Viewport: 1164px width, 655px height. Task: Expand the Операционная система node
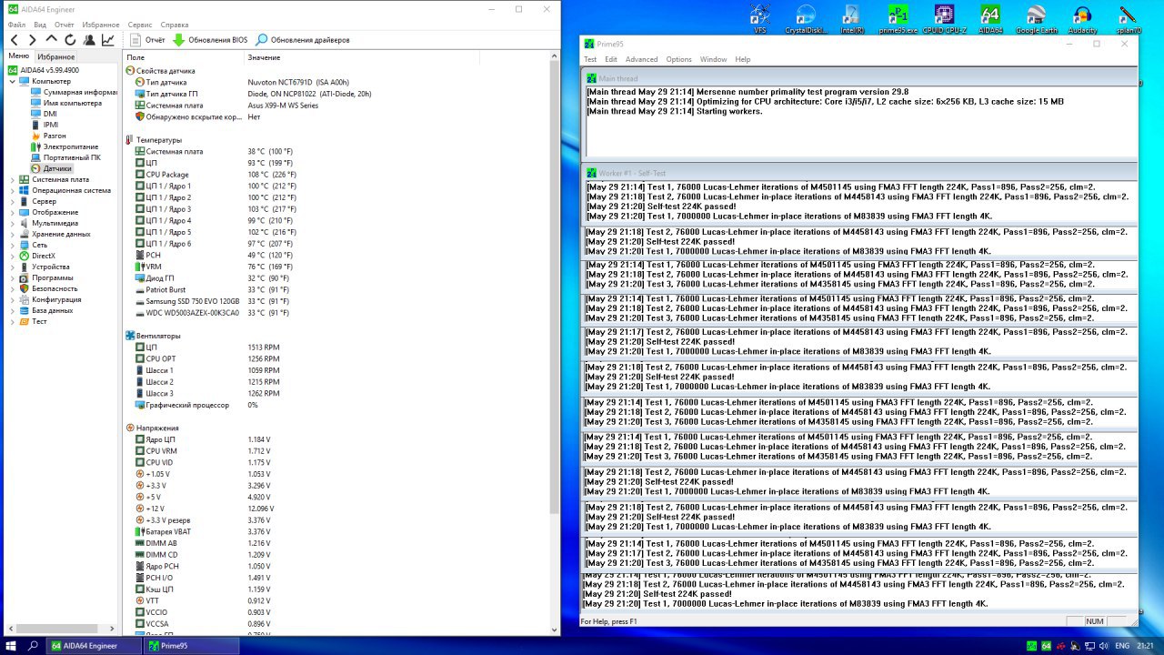[x=13, y=190]
